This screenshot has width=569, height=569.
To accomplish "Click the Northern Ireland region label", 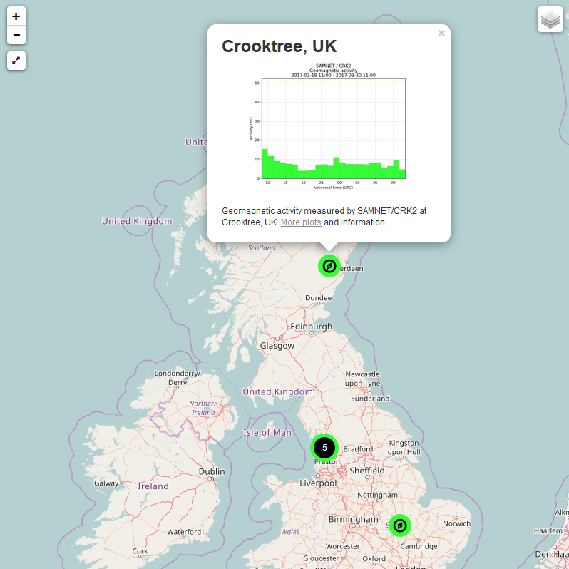I will pos(203,408).
